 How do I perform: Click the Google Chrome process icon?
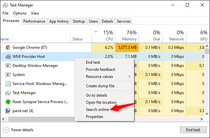click(8, 48)
